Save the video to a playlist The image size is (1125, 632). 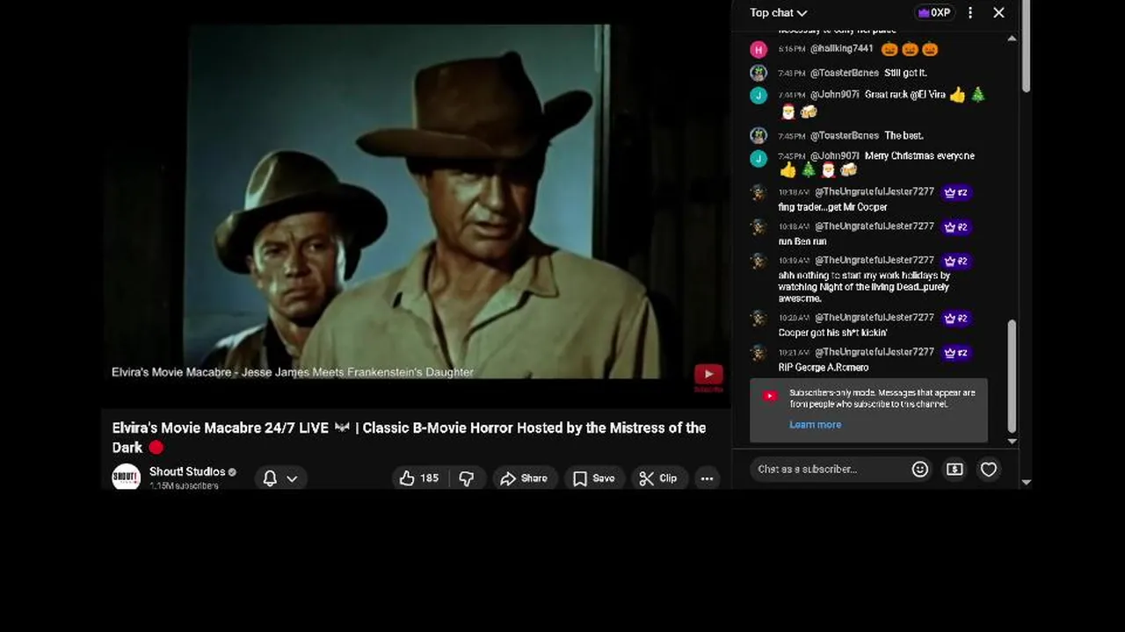[593, 478]
